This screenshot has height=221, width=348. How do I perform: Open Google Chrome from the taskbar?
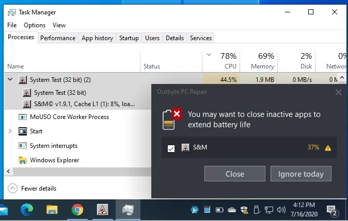pyautogui.click(x=77, y=210)
